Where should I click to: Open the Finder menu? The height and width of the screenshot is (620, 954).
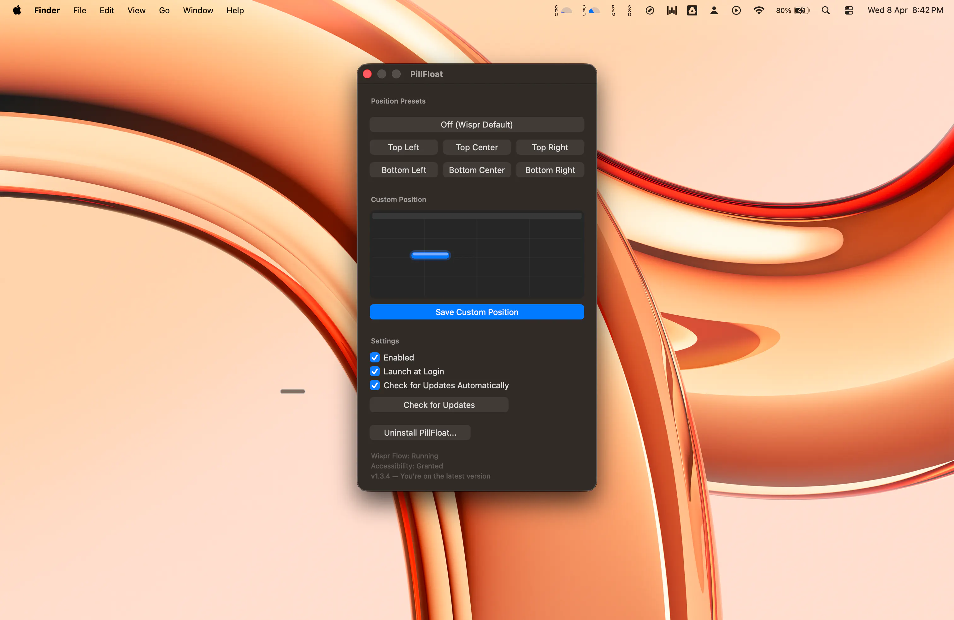coord(47,10)
